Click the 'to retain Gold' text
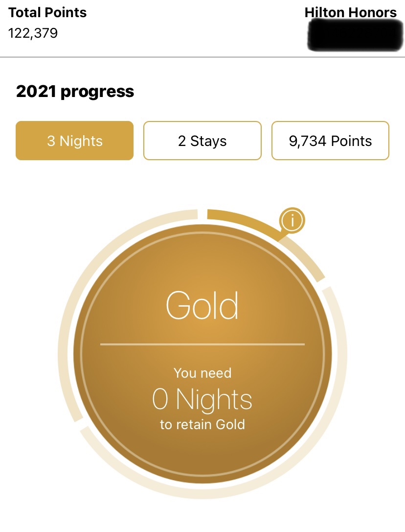The image size is (405, 532). click(202, 424)
